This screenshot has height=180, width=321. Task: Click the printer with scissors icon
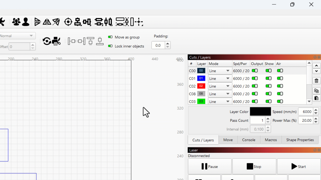(56, 41)
